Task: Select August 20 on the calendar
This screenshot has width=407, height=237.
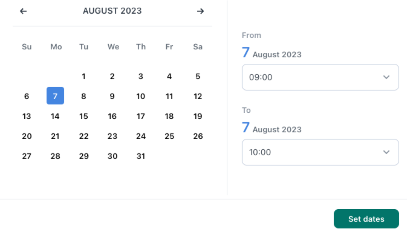Action: pyautogui.click(x=27, y=136)
